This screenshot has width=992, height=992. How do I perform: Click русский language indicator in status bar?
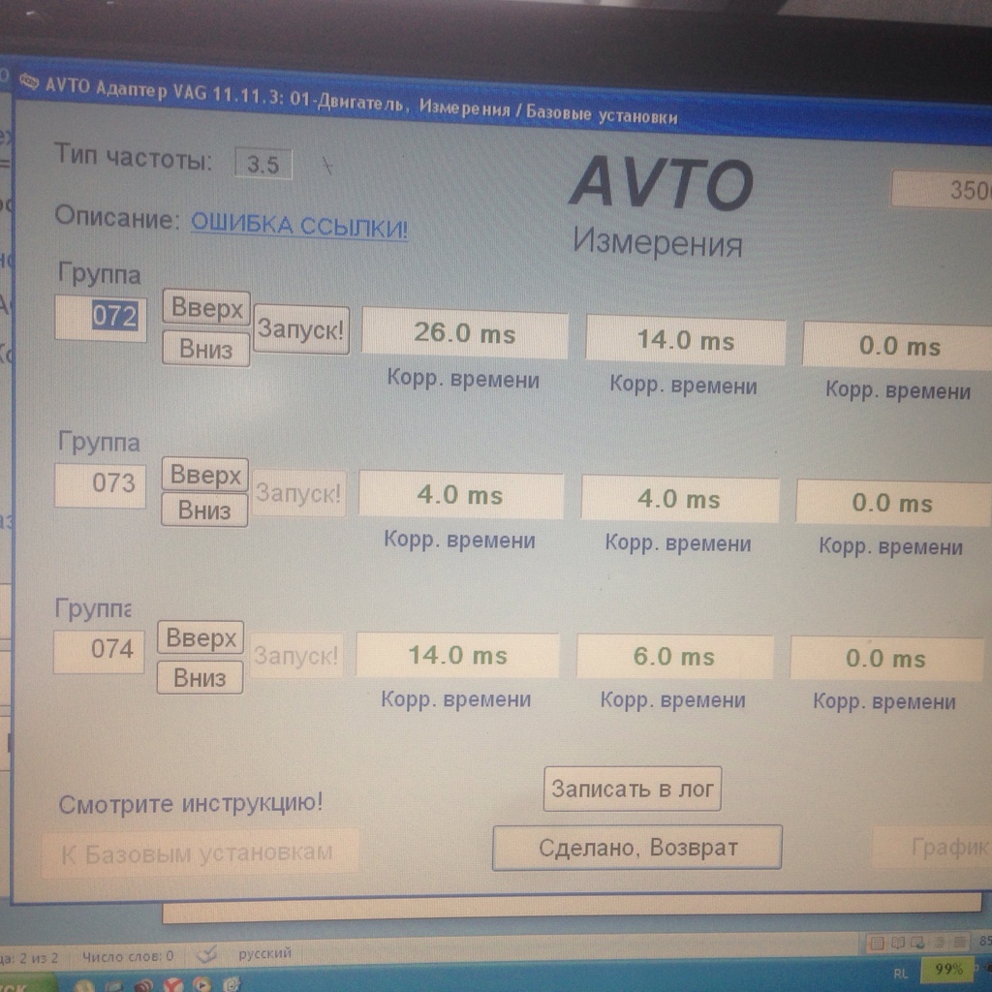click(x=264, y=954)
